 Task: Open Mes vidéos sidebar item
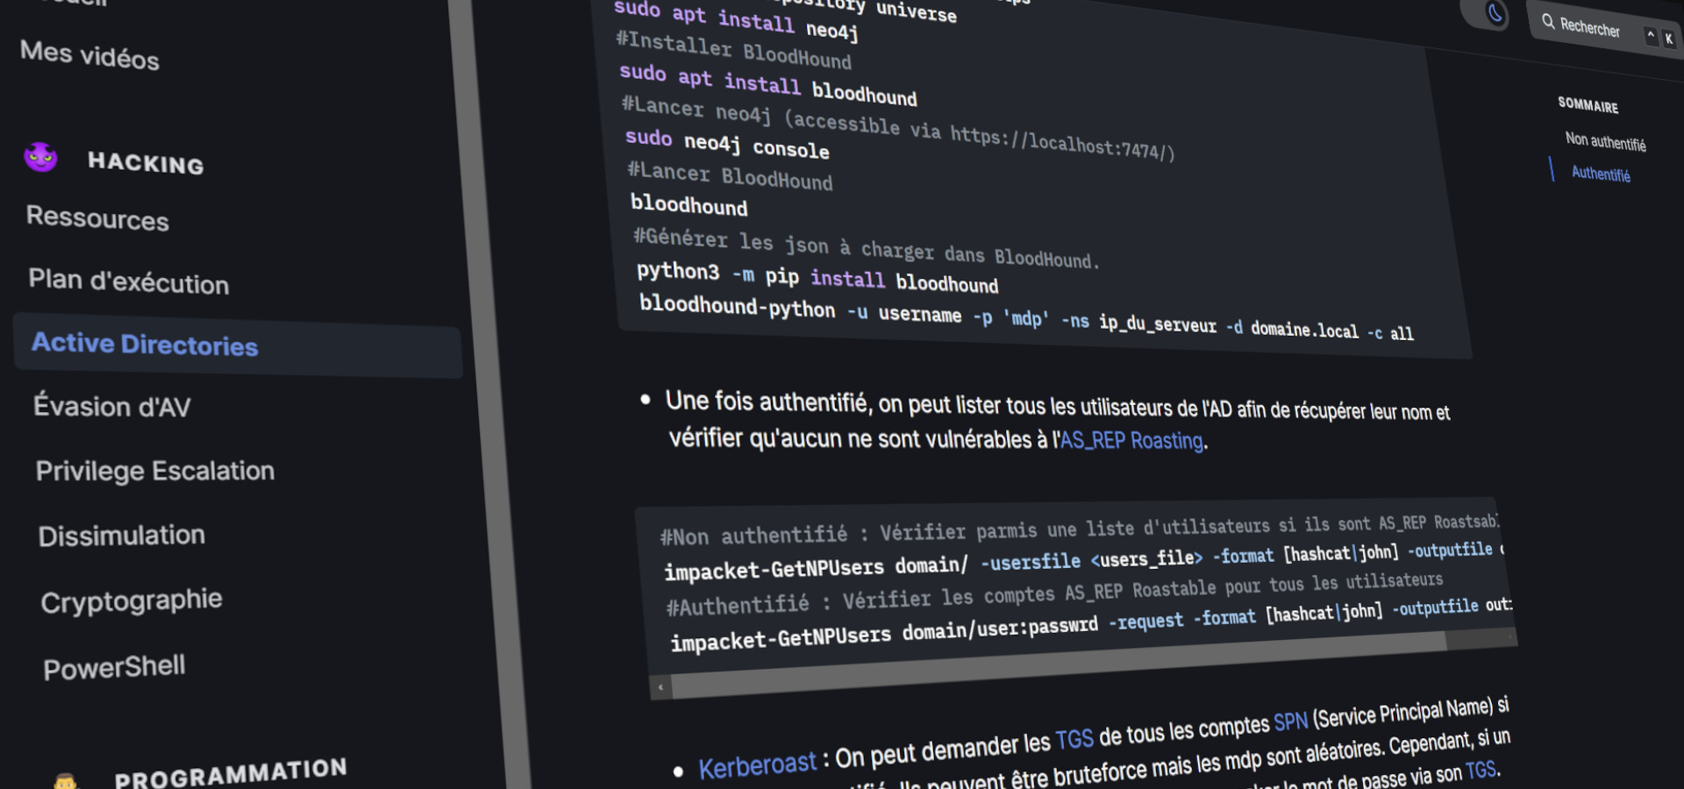[x=89, y=55]
